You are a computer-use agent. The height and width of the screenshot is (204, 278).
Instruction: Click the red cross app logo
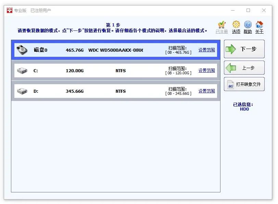coord(10,10)
